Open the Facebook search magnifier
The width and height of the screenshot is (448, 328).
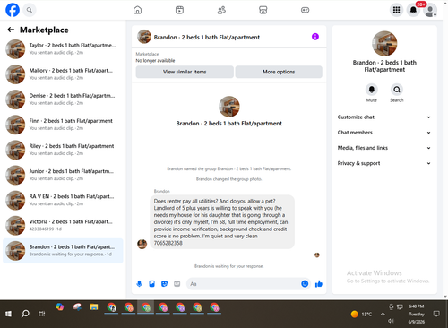coord(30,10)
